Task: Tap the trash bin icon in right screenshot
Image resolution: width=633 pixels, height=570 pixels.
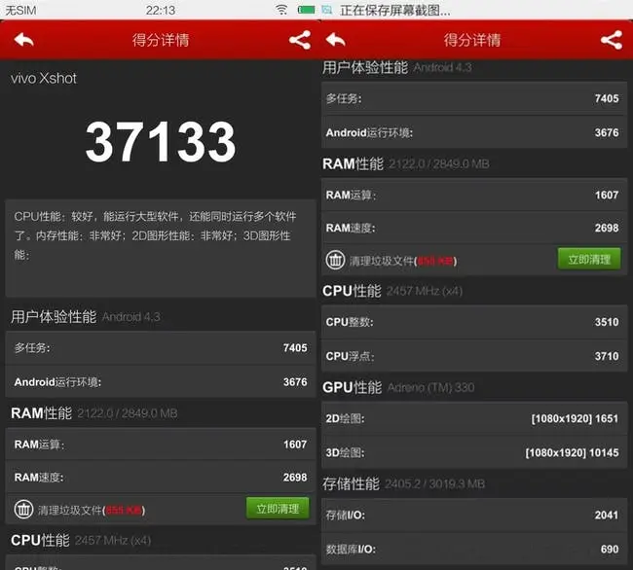Action: (335, 260)
